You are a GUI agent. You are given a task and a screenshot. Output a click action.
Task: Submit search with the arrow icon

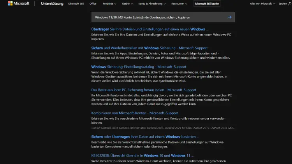point(229,17)
